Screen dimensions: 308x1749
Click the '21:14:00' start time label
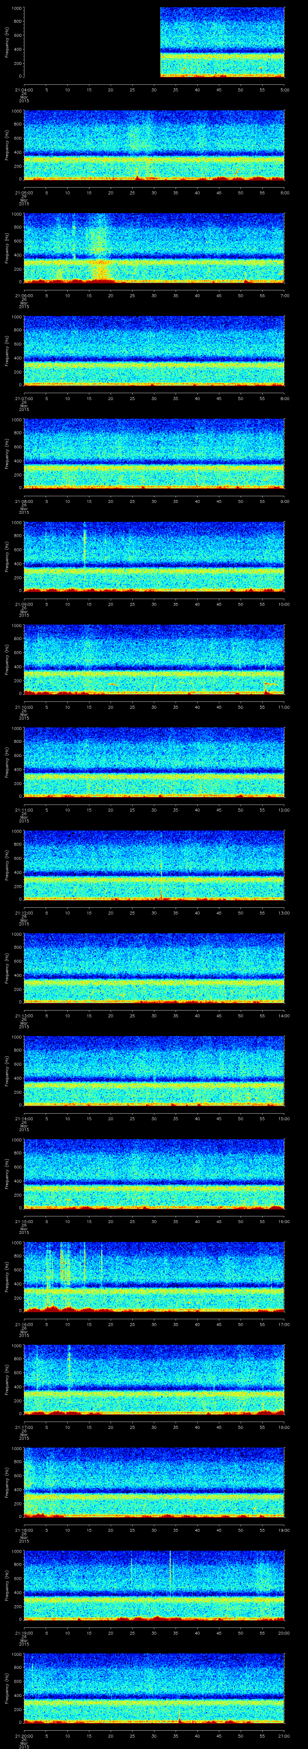click(24, 1118)
